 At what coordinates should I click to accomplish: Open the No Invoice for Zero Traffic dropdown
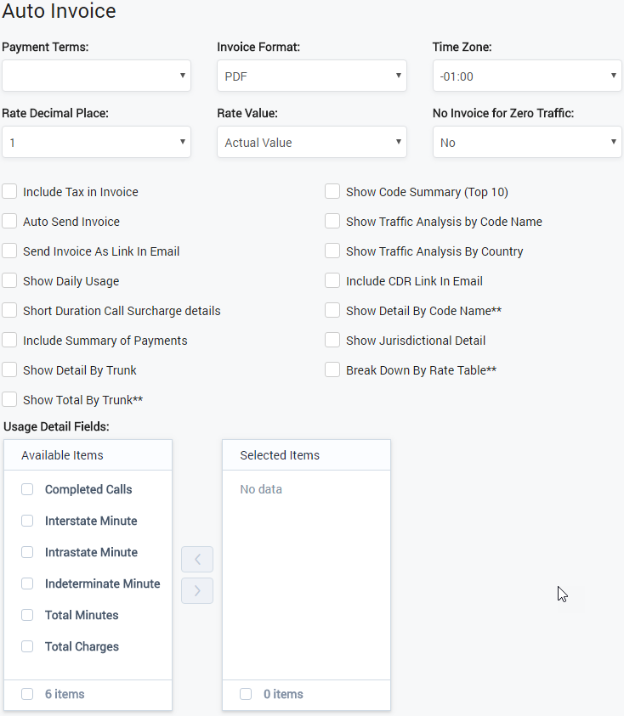526,142
